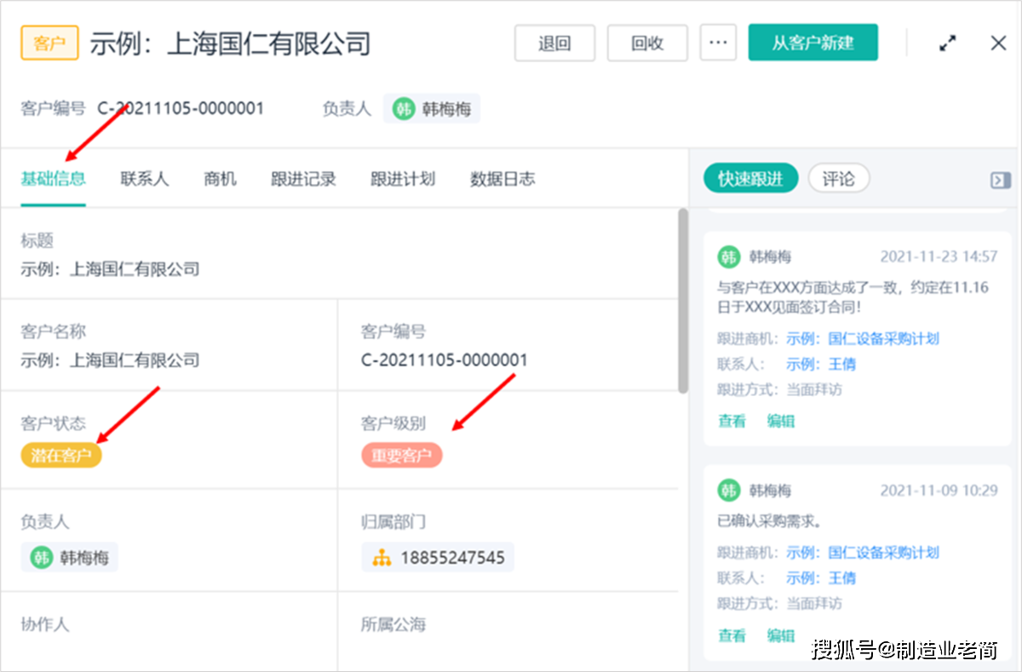Open the 商机 tab
The image size is (1022, 672).
[x=220, y=179]
